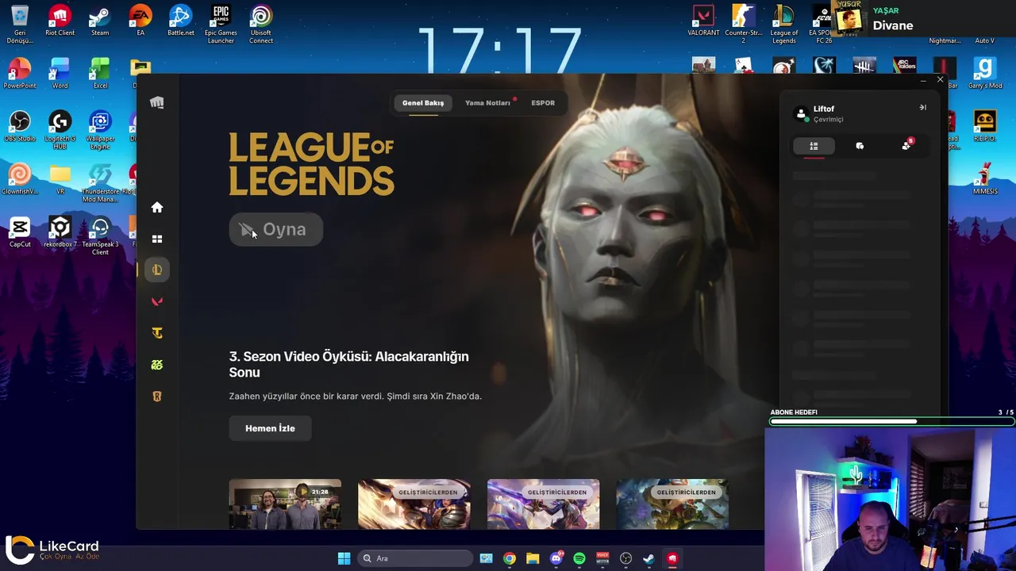This screenshot has width=1016, height=571.
Task: Select the MIMESIS desktop shortcut
Action: 985,178
